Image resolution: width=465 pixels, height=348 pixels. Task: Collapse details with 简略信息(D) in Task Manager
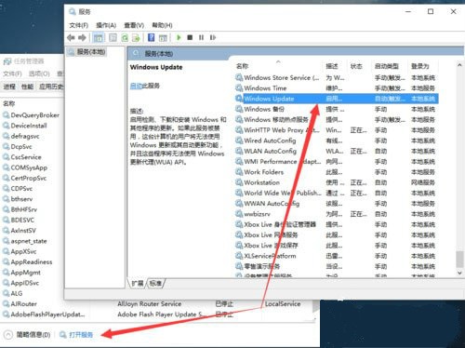[33, 335]
